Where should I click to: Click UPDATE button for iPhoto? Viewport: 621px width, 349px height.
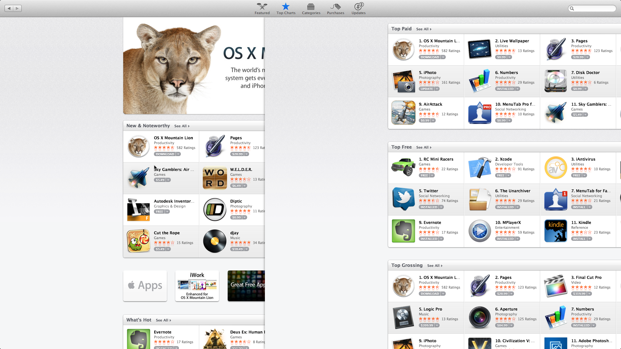click(x=427, y=89)
